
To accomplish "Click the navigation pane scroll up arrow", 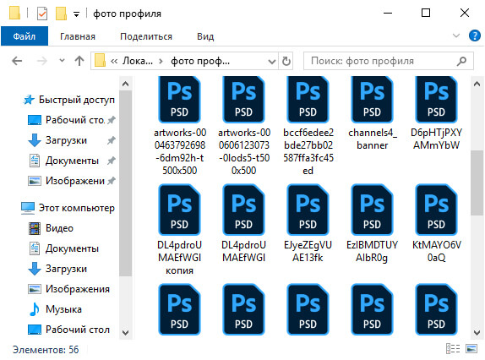I will click(x=125, y=84).
